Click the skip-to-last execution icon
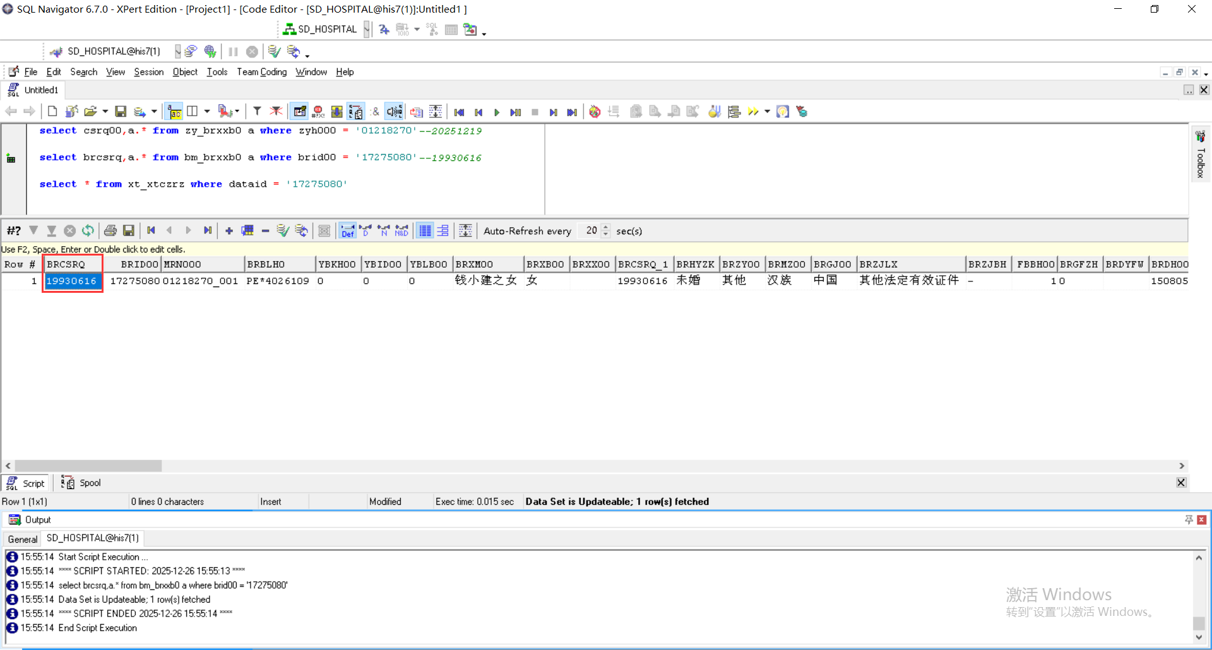This screenshot has height=650, width=1212. [x=572, y=112]
